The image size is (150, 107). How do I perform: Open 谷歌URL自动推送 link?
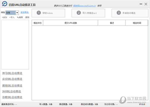(12, 97)
